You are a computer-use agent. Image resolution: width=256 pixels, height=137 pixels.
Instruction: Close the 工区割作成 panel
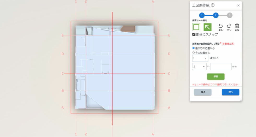tap(238, 5)
